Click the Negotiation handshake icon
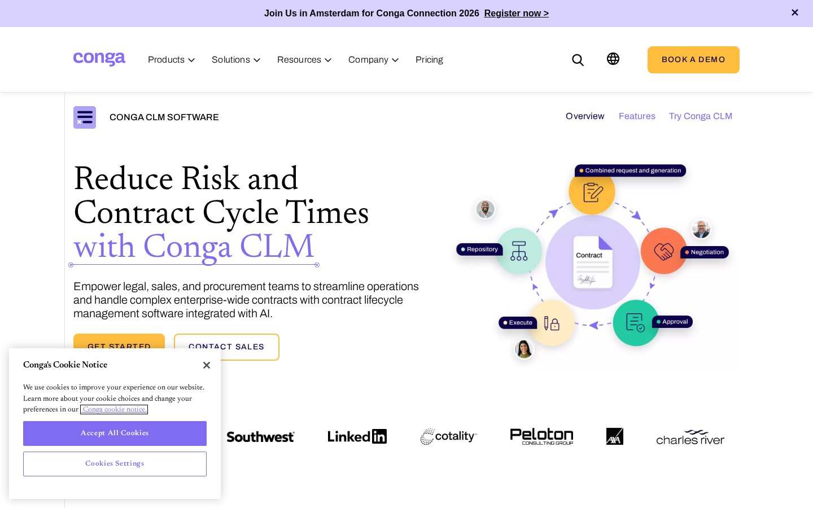813x508 pixels. point(664,251)
